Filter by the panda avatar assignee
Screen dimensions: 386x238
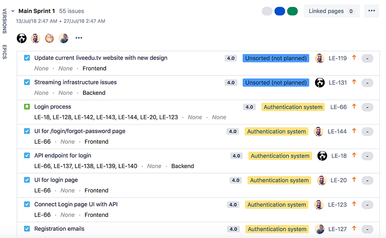[22, 38]
